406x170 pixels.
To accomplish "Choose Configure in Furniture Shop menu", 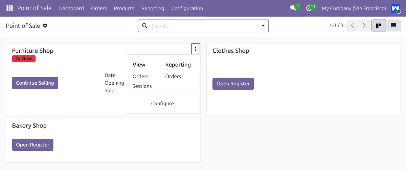I will 162,104.
